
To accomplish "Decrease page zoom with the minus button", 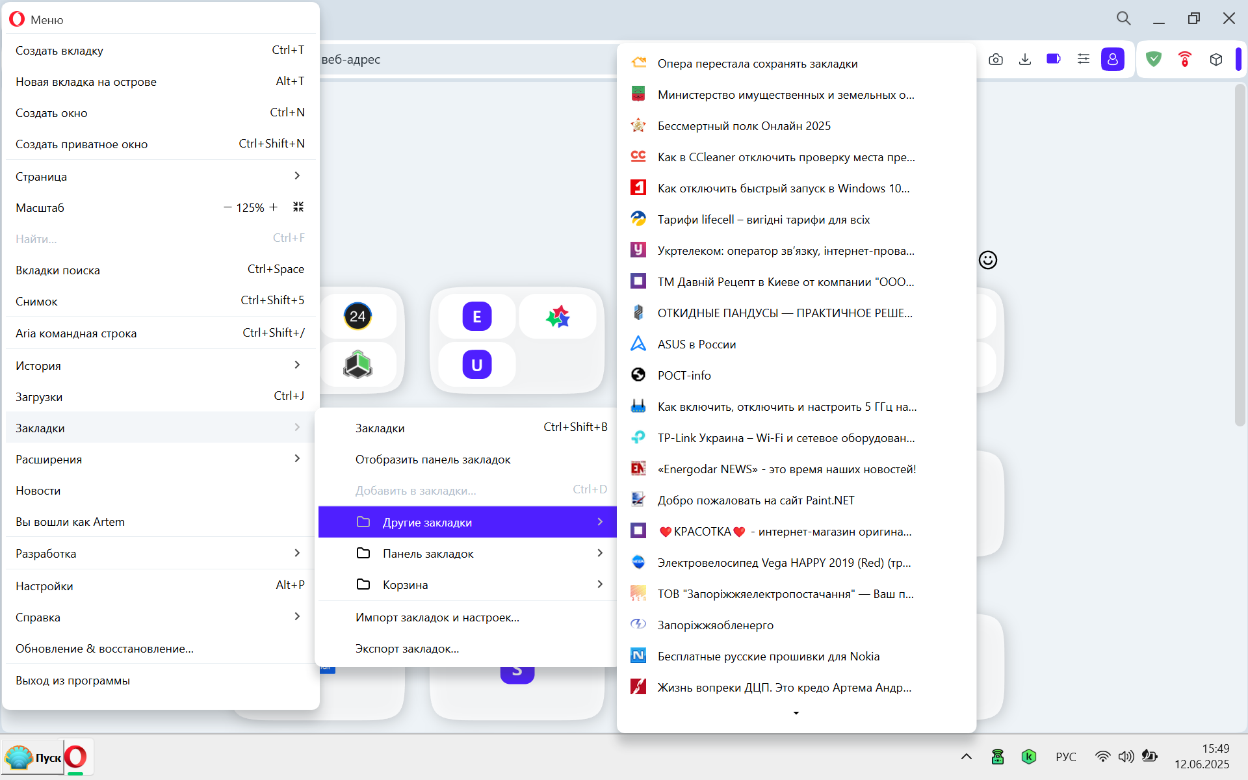I will coord(227,207).
